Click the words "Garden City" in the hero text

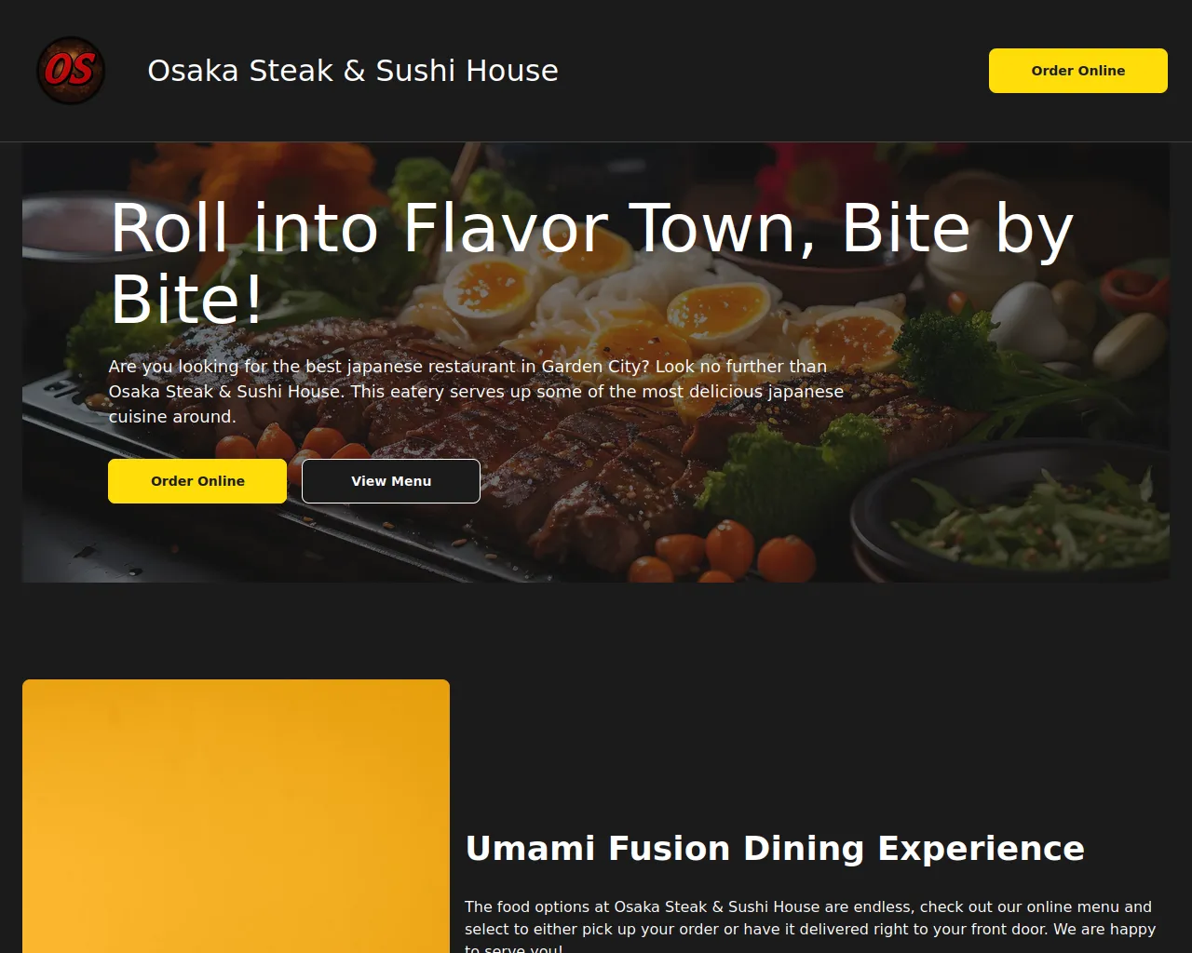[x=595, y=367]
